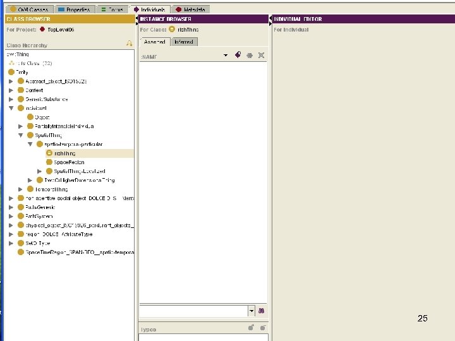Click the SetOrType class circle icon

(x=21, y=242)
